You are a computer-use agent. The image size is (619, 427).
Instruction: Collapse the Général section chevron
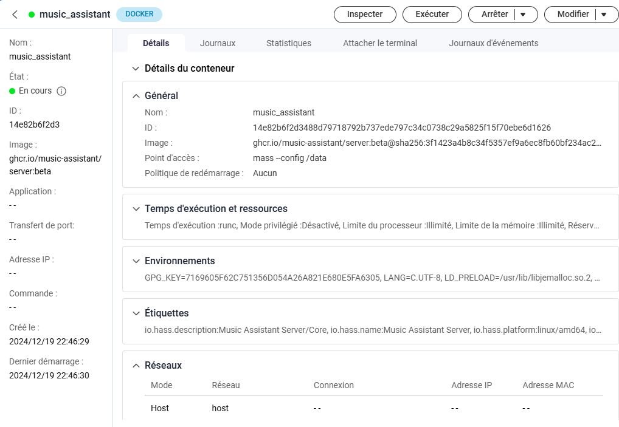[x=136, y=96]
